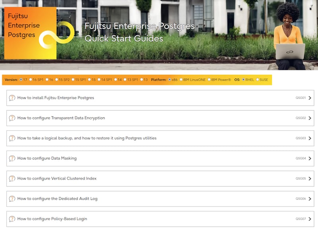Select version 16 SP1 radio button
The width and height of the screenshot is (318, 232).
pos(31,79)
